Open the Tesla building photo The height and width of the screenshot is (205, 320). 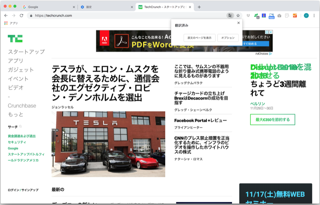pyautogui.click(x=108, y=144)
